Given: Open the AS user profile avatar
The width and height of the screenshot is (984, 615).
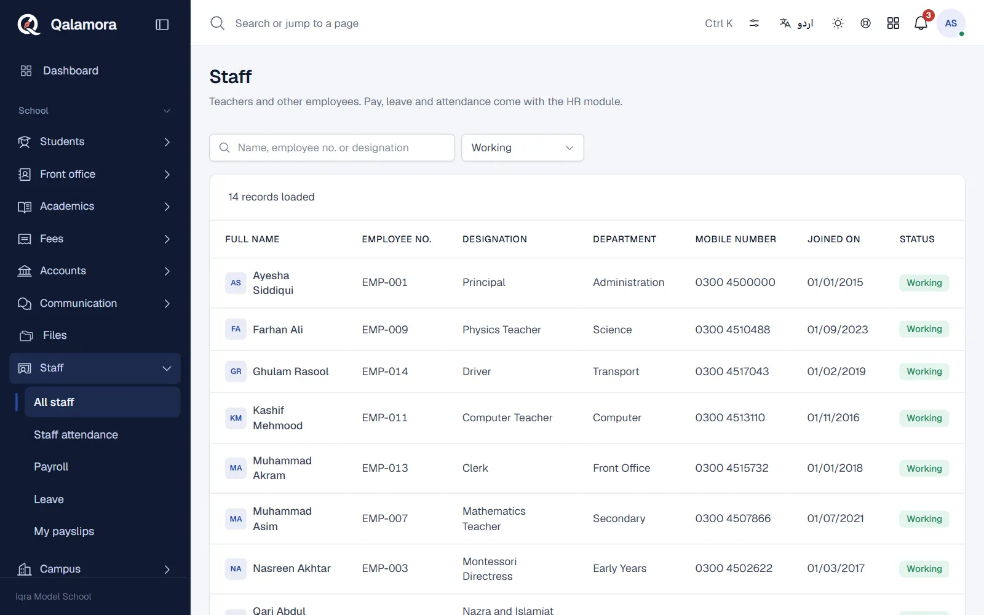Looking at the screenshot, I should pos(951,23).
